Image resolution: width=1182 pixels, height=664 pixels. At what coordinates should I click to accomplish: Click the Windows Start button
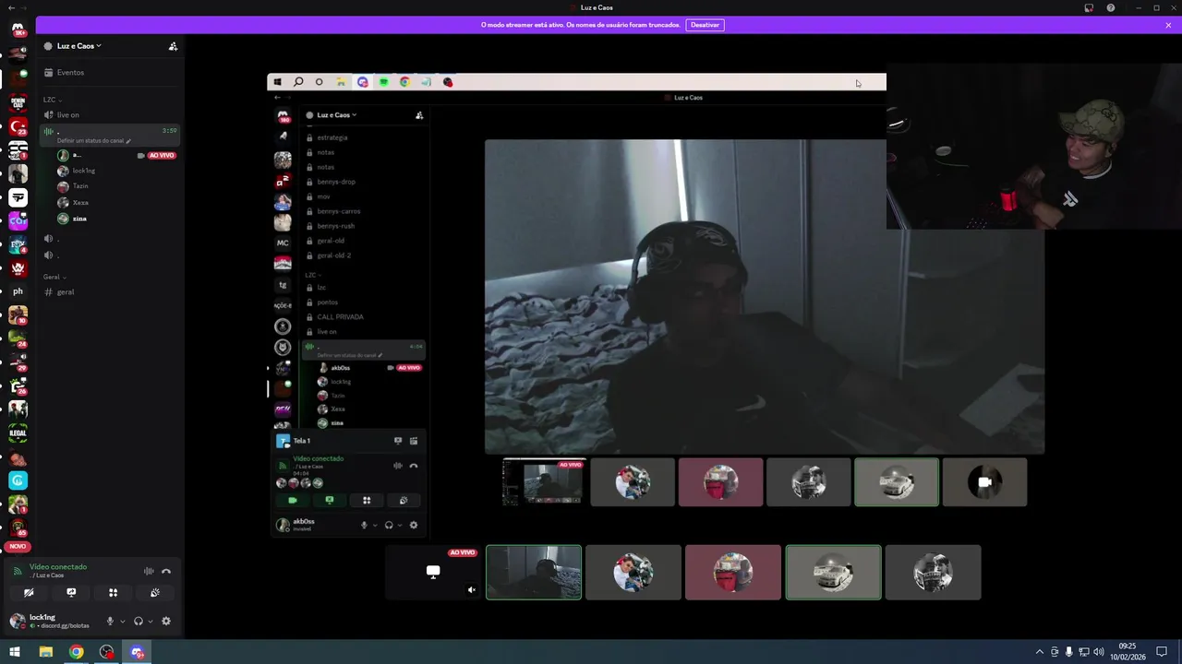click(x=15, y=652)
